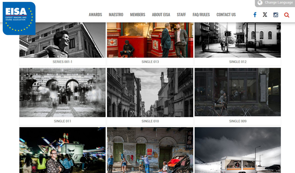Open the Facebook icon link
Viewport: 295px width, 173px height.
[x=255, y=15]
